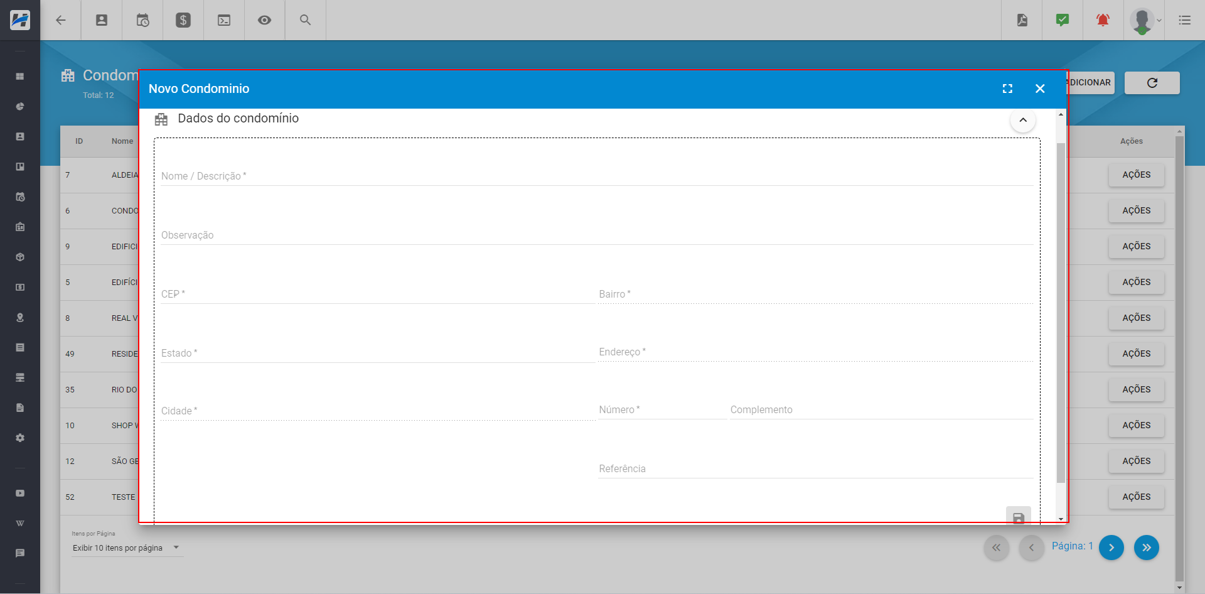Open the server storage sidebar icon
This screenshot has height=594, width=1205.
[x=20, y=377]
